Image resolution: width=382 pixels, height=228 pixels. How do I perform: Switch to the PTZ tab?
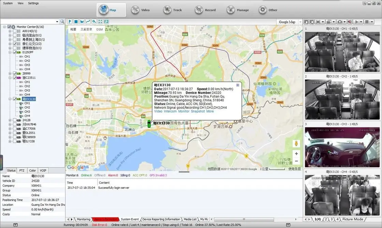(x=22, y=171)
